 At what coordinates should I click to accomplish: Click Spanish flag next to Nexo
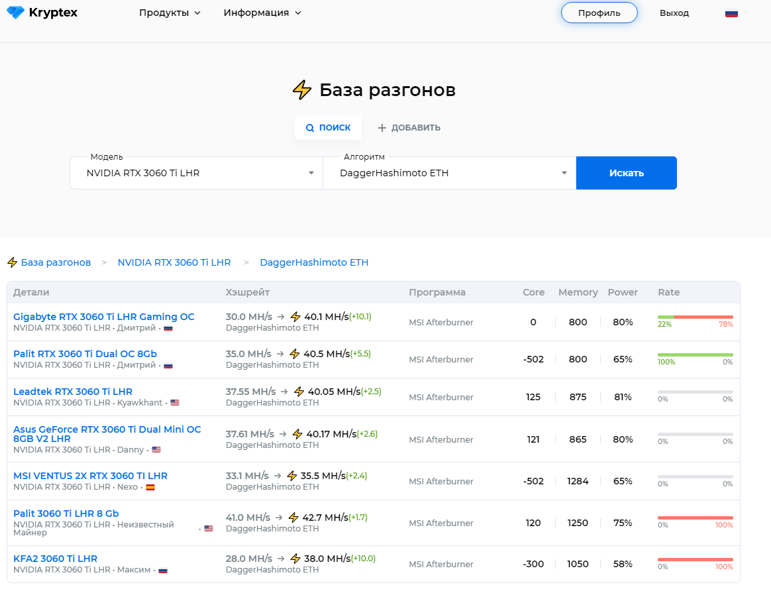150,487
